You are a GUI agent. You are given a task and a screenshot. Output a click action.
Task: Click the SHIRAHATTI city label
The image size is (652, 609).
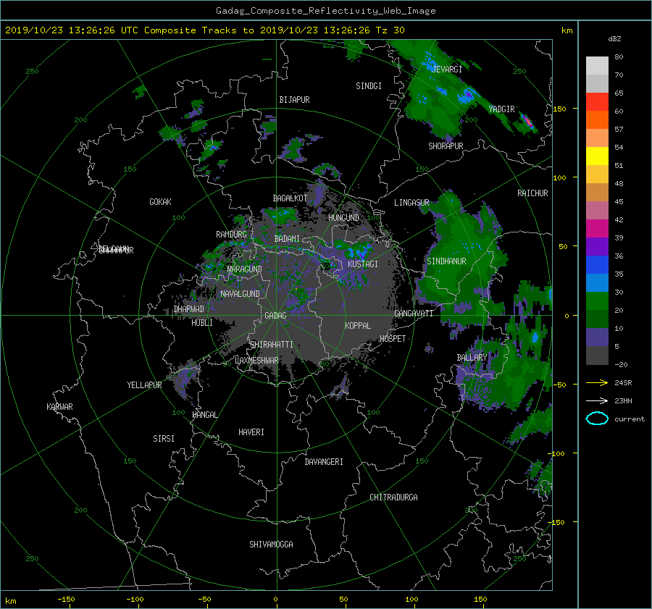click(272, 345)
